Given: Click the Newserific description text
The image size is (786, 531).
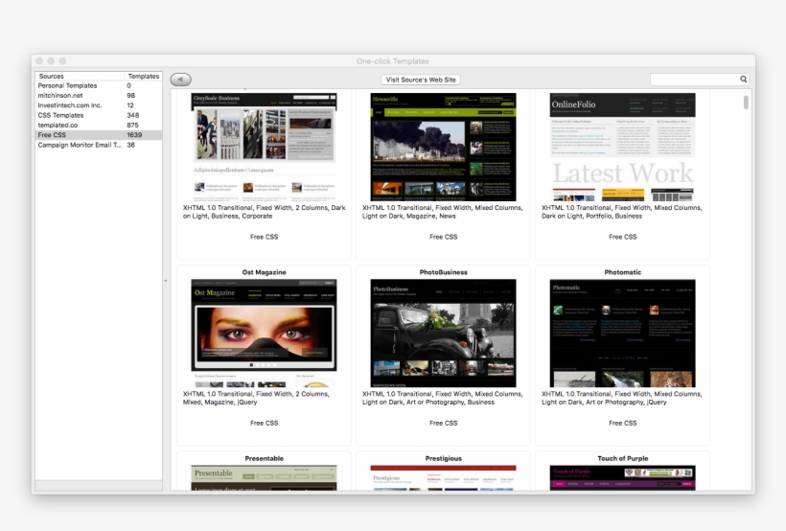Looking at the screenshot, I should pos(443,212).
